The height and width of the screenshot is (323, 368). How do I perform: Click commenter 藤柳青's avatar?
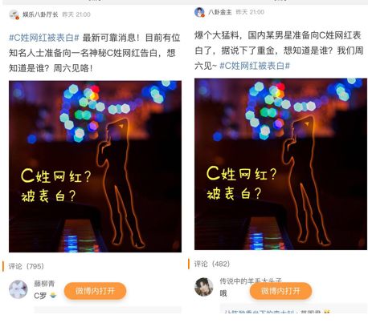[x=18, y=289]
